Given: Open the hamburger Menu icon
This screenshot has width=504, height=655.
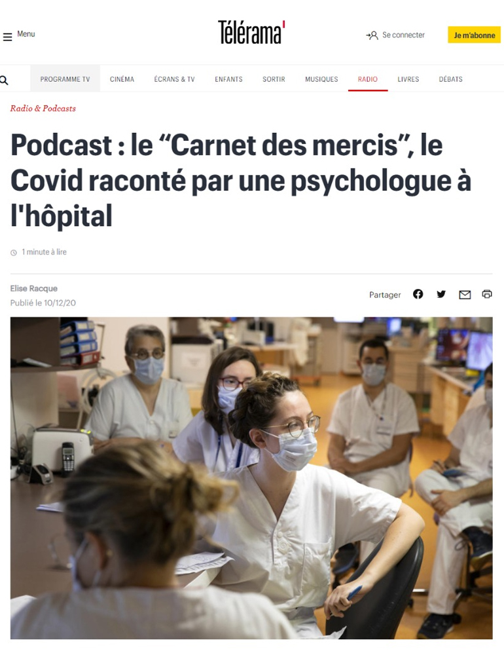Looking at the screenshot, I should click(7, 37).
